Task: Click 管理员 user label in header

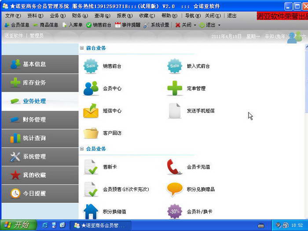Action: click(x=37, y=36)
